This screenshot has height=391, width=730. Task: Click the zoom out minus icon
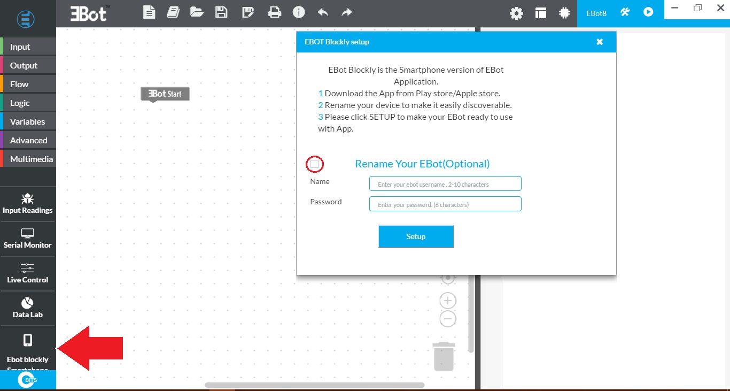coord(448,319)
